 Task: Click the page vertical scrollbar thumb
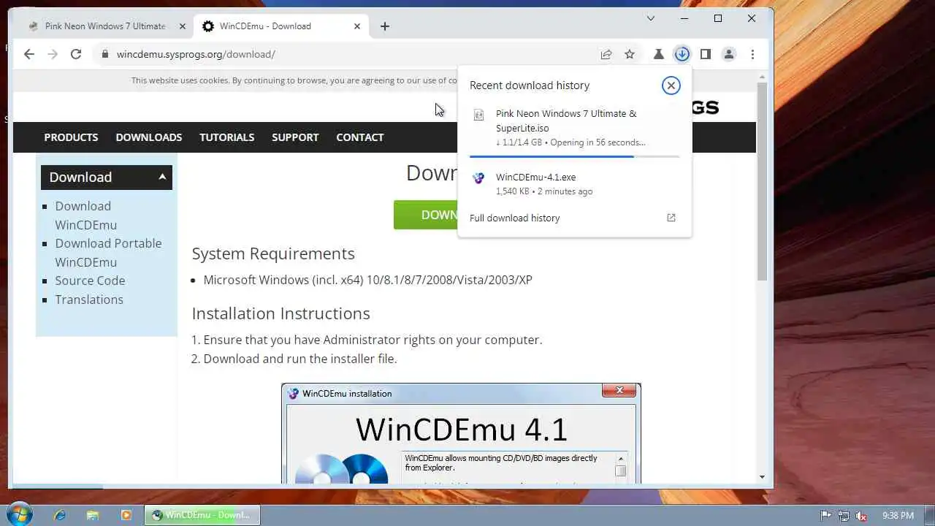pos(762,181)
